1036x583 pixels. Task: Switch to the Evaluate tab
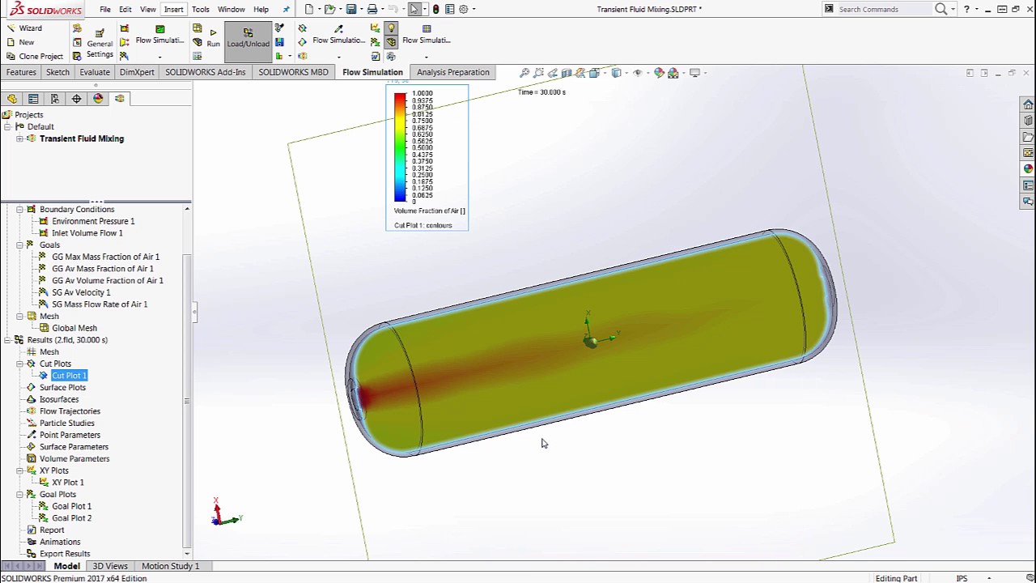(x=95, y=72)
